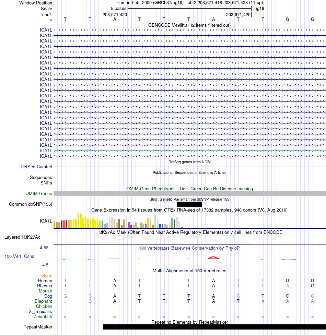Click the black dbSNP variant block

click(189, 204)
